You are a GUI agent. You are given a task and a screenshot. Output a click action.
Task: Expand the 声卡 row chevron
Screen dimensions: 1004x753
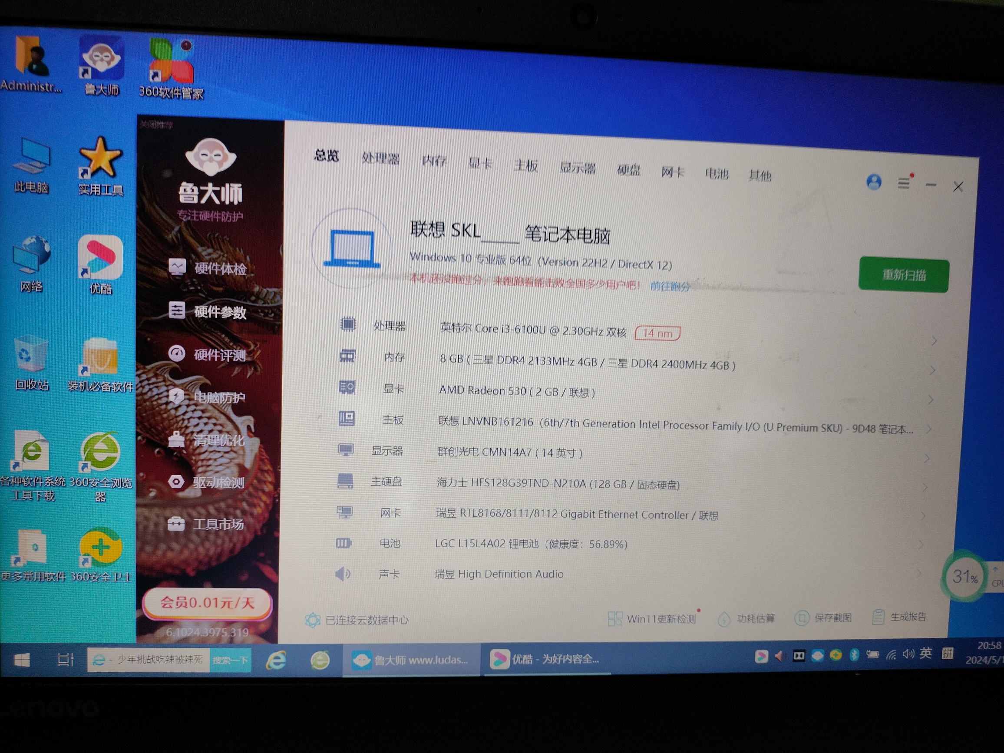[919, 573]
